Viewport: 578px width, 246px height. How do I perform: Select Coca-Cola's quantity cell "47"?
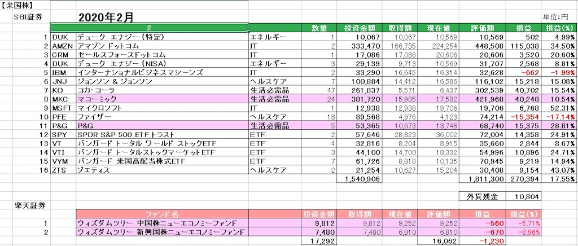coord(319,90)
